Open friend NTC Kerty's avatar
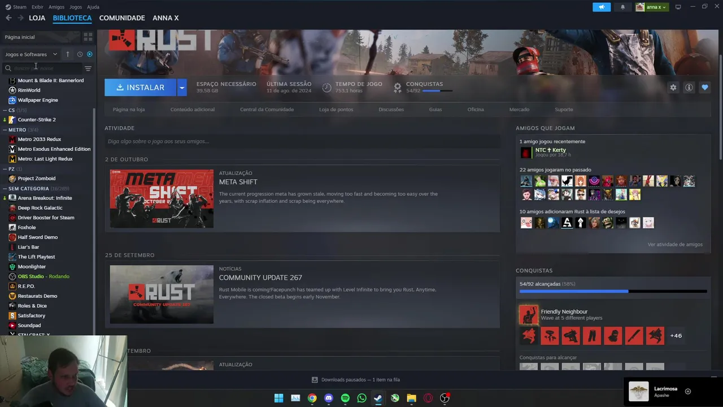The image size is (723, 407). [x=526, y=153]
